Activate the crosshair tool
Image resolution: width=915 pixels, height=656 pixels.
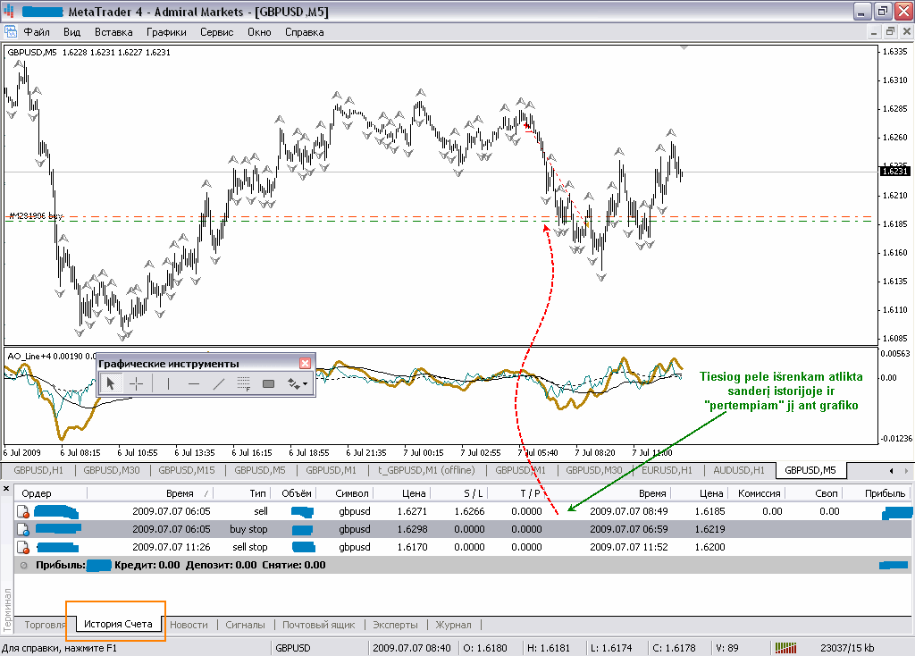(137, 383)
